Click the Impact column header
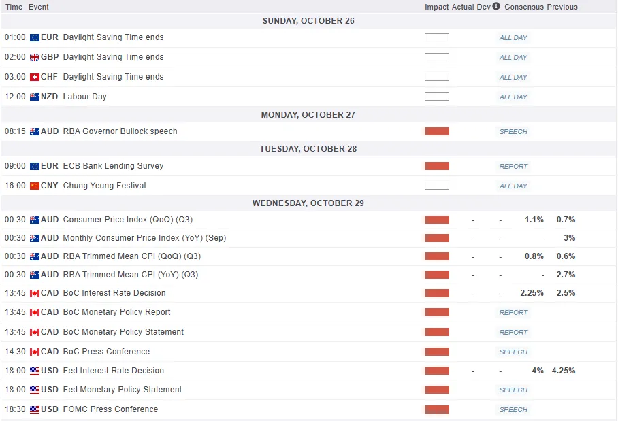618x421 pixels. pos(437,7)
